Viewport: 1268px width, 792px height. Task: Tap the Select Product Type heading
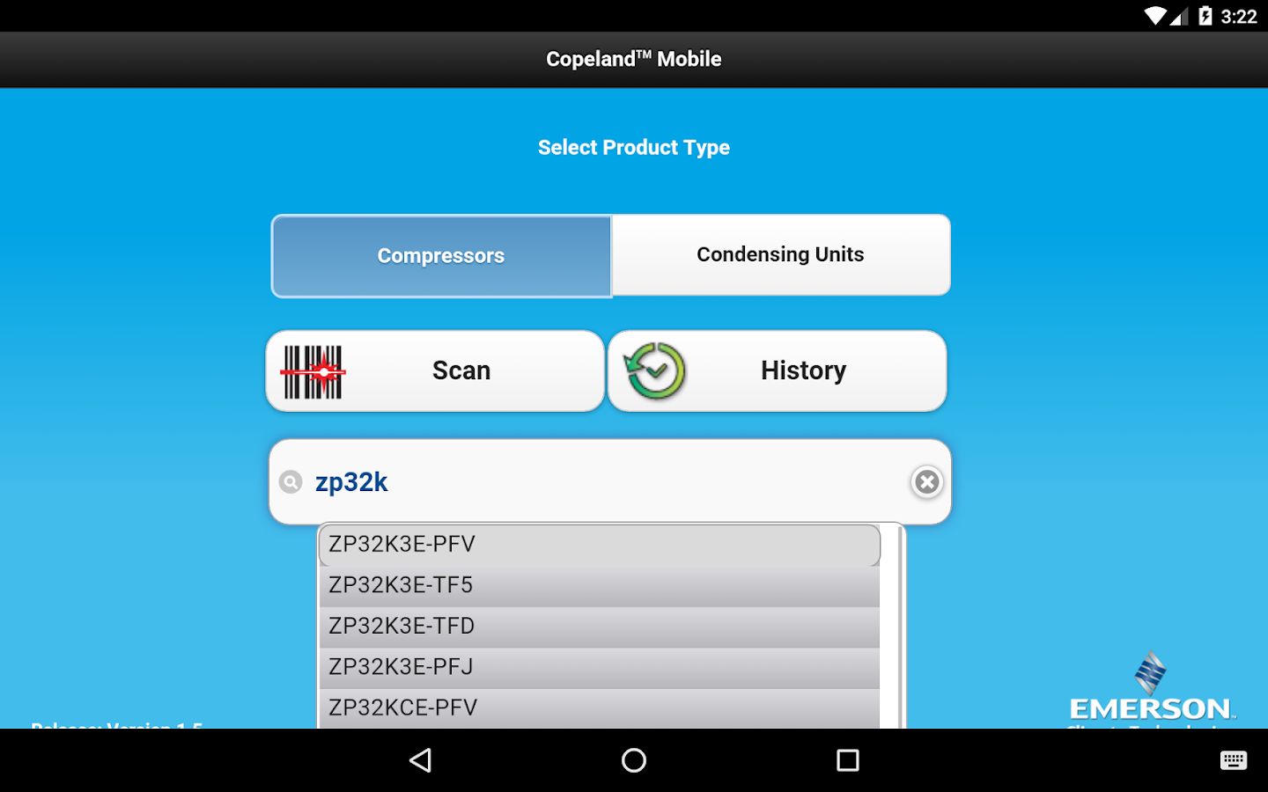pos(634,148)
